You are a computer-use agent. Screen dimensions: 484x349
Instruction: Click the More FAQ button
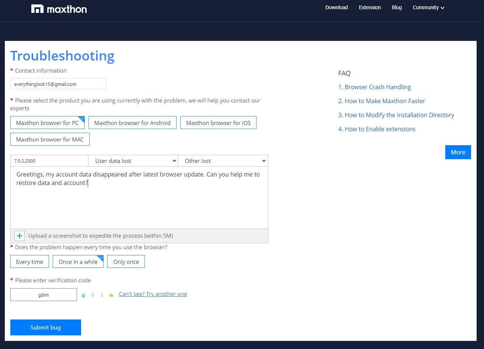pos(458,152)
